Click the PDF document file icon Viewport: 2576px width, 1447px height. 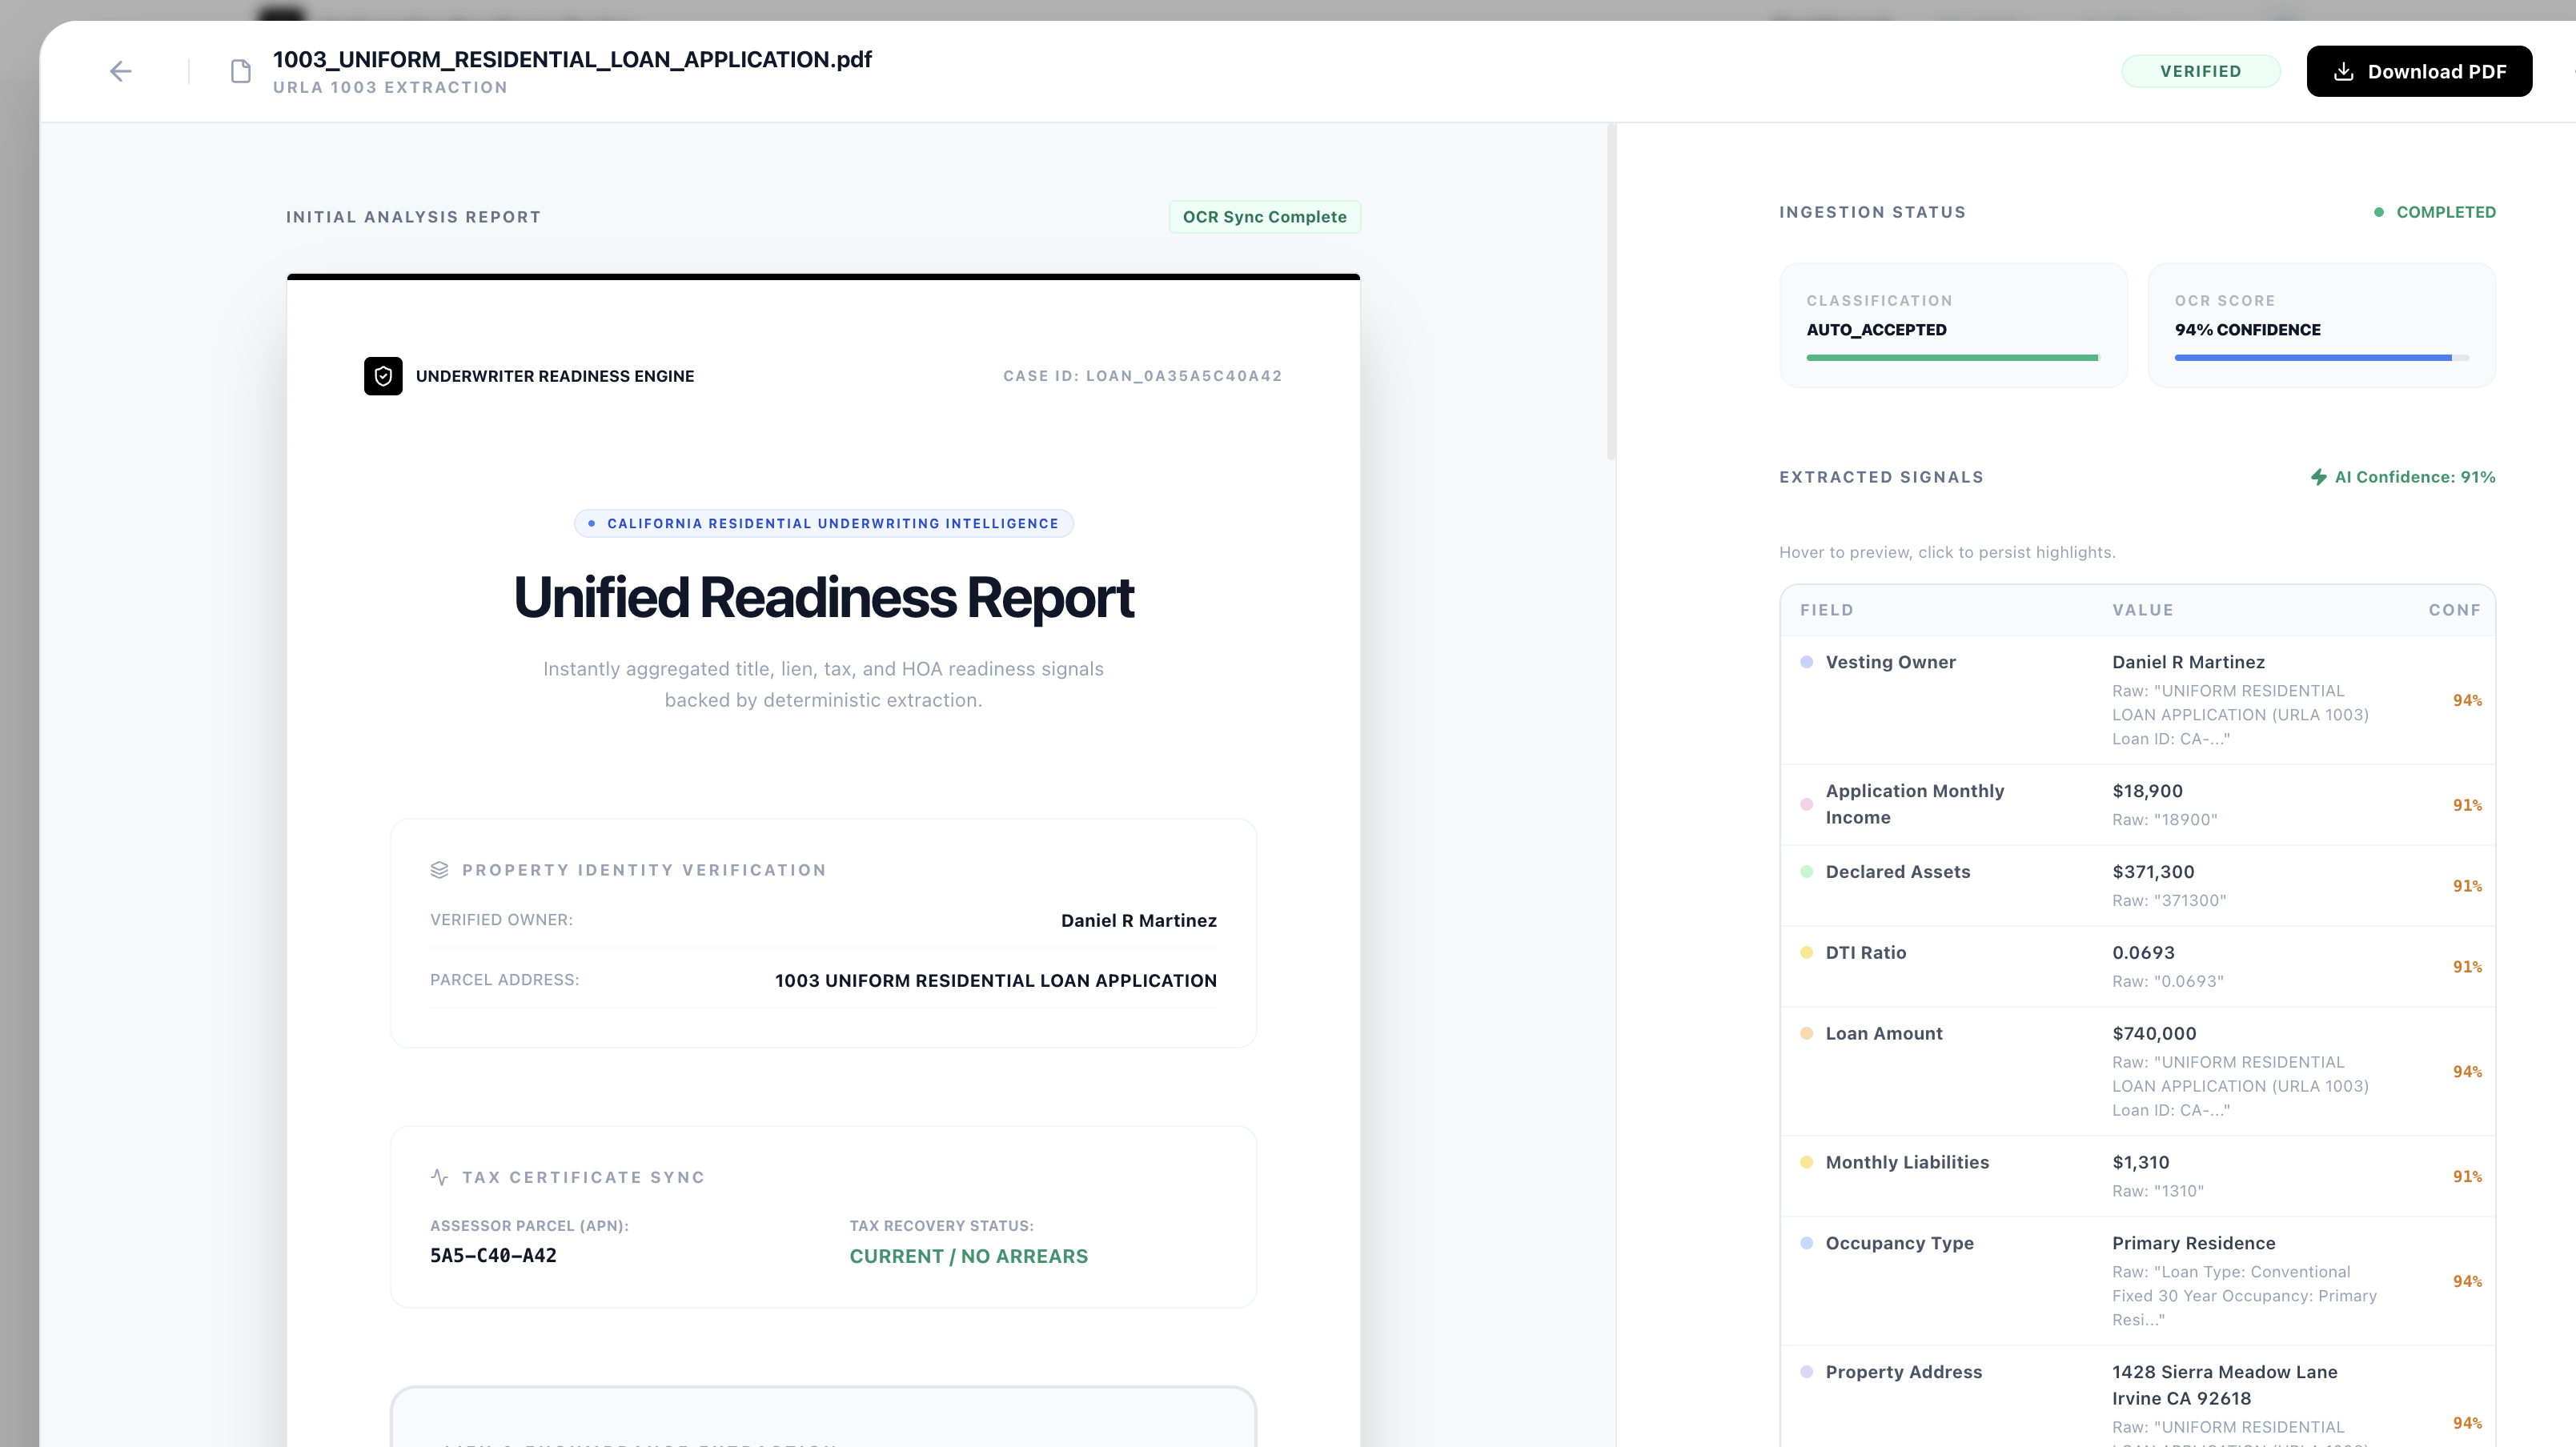[240, 71]
